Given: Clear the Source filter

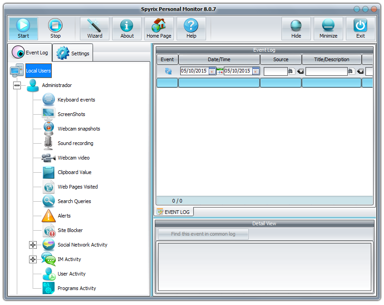Looking at the screenshot, I should click(x=300, y=71).
